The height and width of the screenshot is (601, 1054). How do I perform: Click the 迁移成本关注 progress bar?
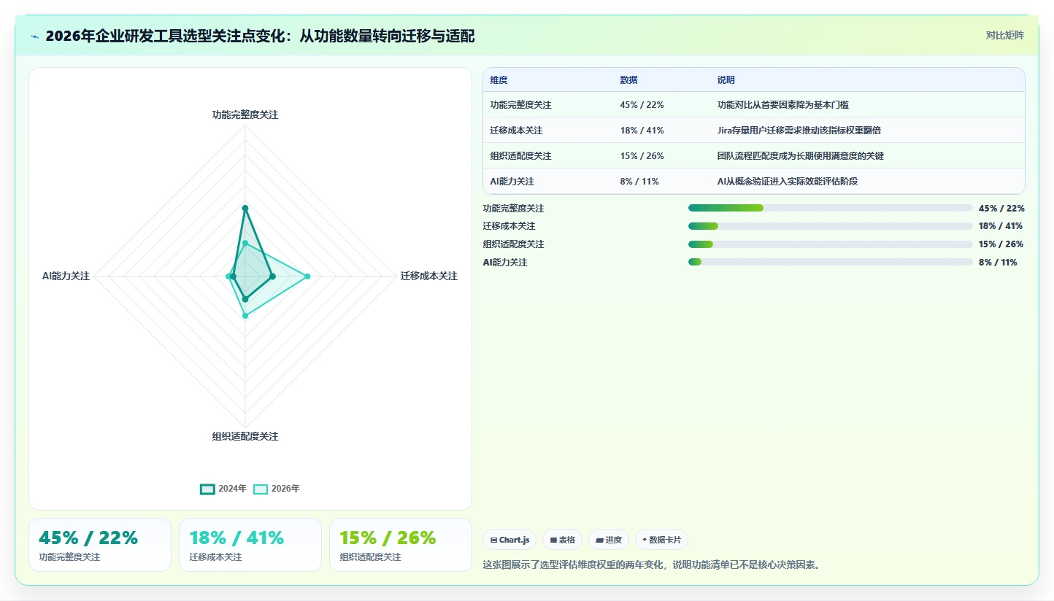pyautogui.click(x=831, y=226)
